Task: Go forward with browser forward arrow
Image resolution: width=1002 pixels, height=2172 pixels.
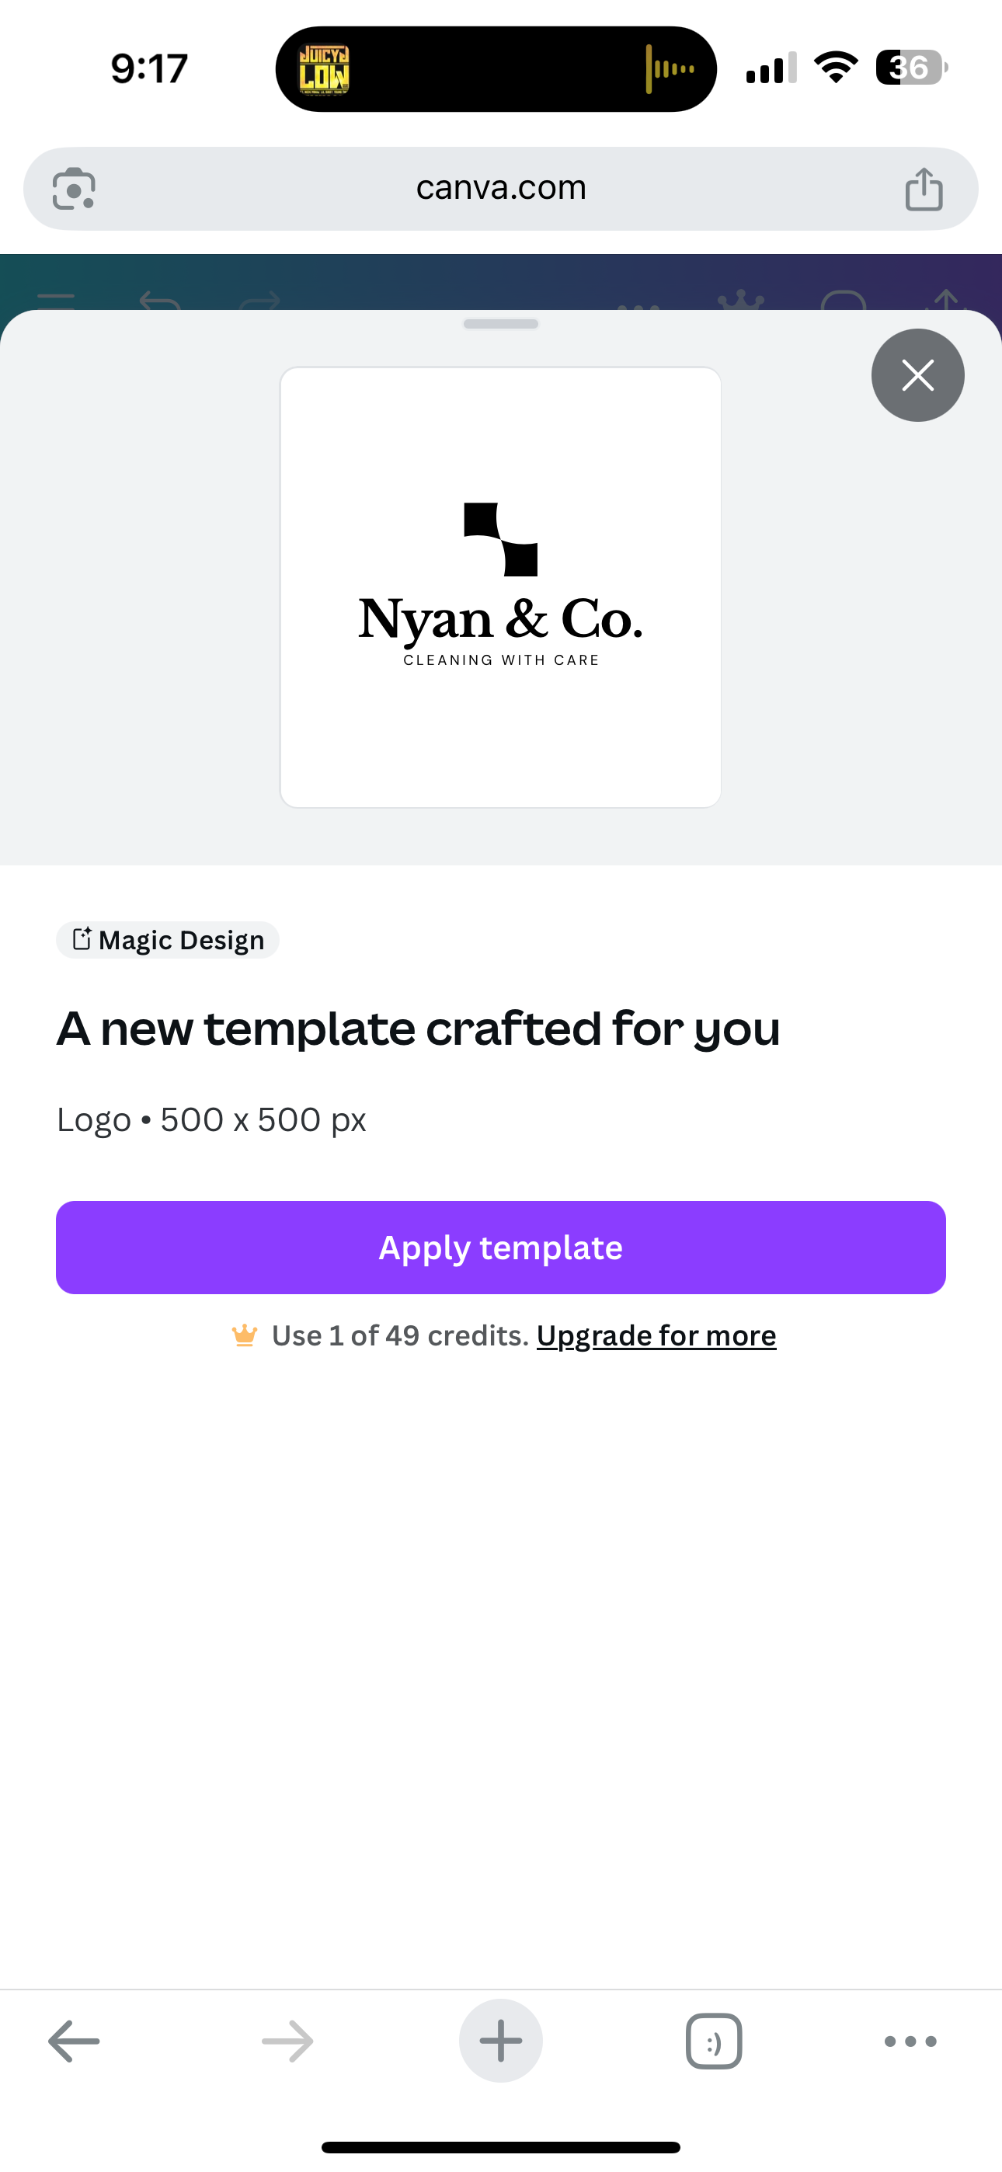Action: click(287, 2041)
